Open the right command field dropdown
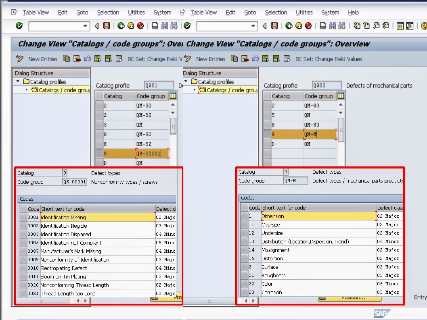This screenshot has width=427, height=320. (254, 26)
